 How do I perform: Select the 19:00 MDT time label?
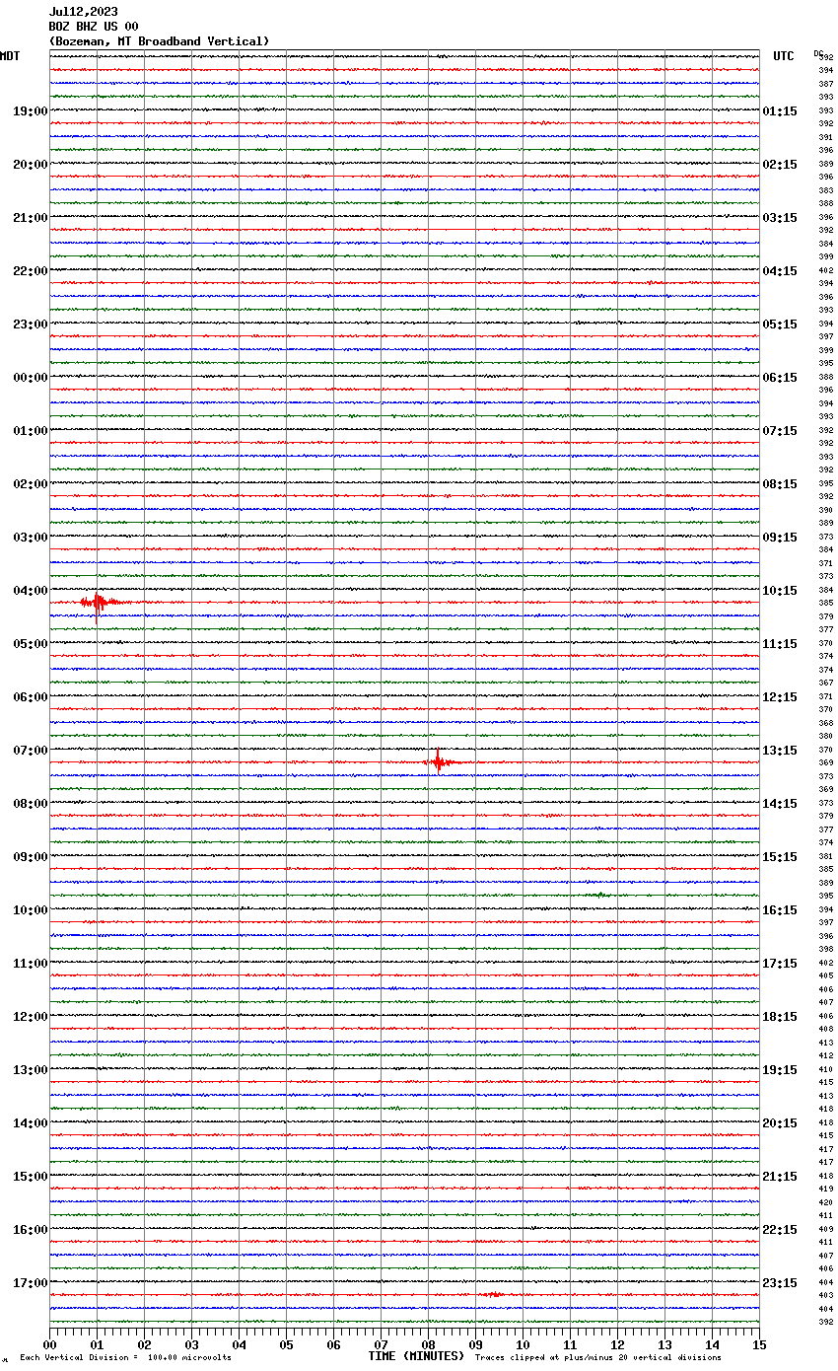point(30,111)
